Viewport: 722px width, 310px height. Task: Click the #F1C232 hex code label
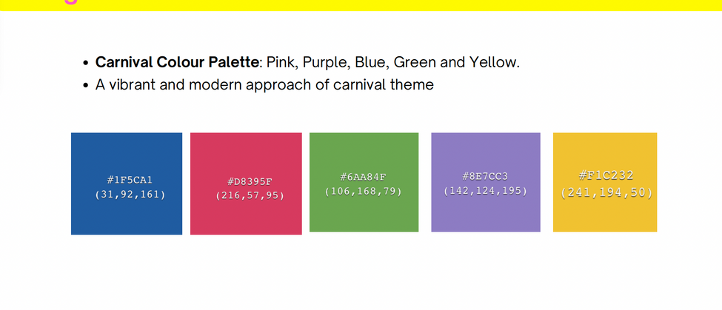click(x=606, y=175)
